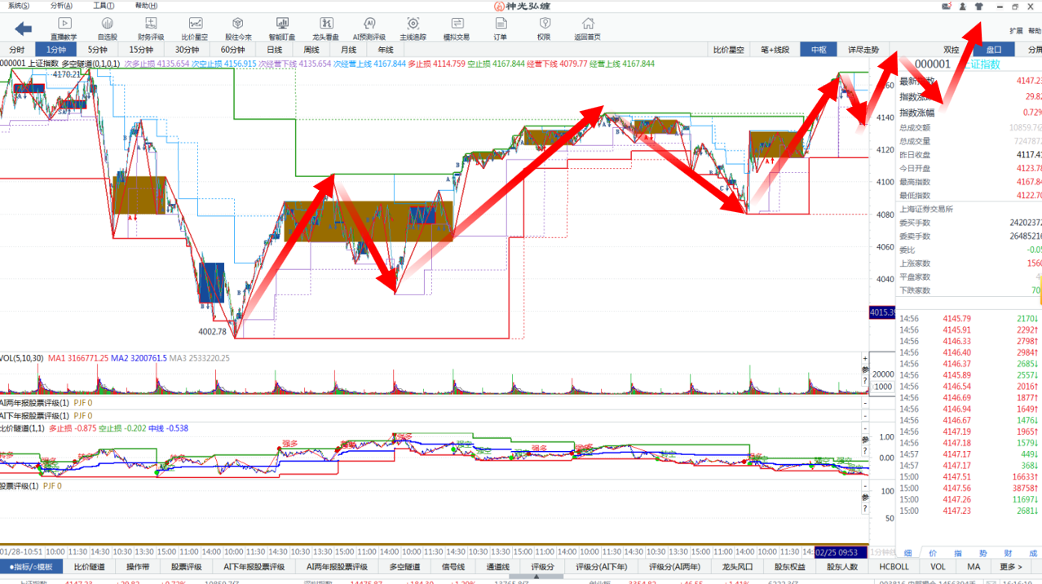
Task: Open 财务评级 financial rating tool
Action: [151, 28]
